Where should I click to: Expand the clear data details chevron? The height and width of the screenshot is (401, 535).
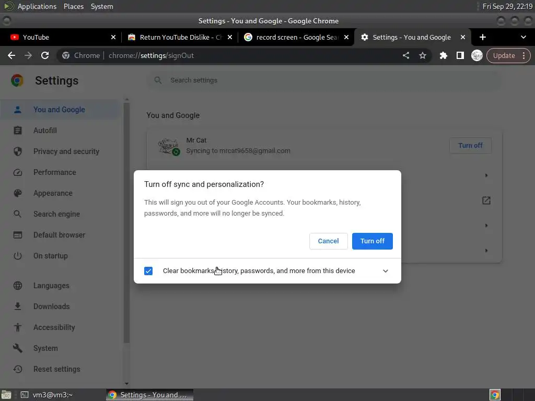pyautogui.click(x=385, y=271)
